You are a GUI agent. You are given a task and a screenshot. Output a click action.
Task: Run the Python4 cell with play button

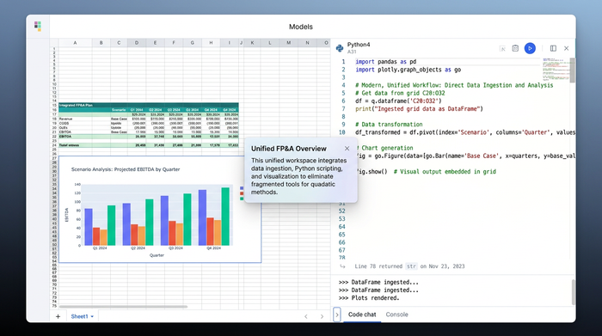coord(530,48)
